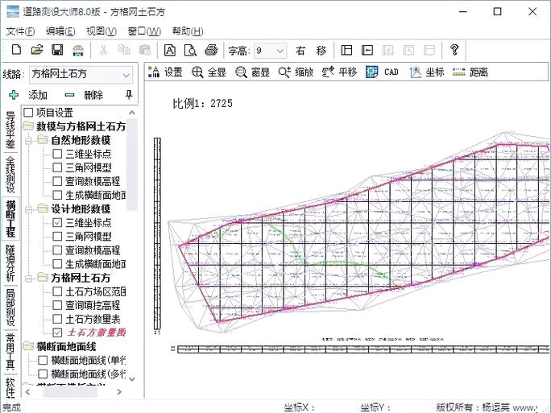Click the 移 button in toolbar

[321, 51]
